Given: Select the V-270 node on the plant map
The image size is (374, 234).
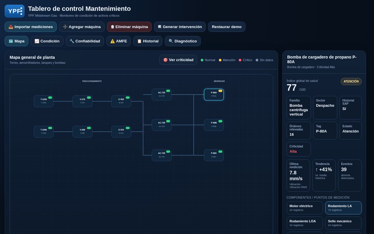Looking at the screenshot, I should 82,101.
